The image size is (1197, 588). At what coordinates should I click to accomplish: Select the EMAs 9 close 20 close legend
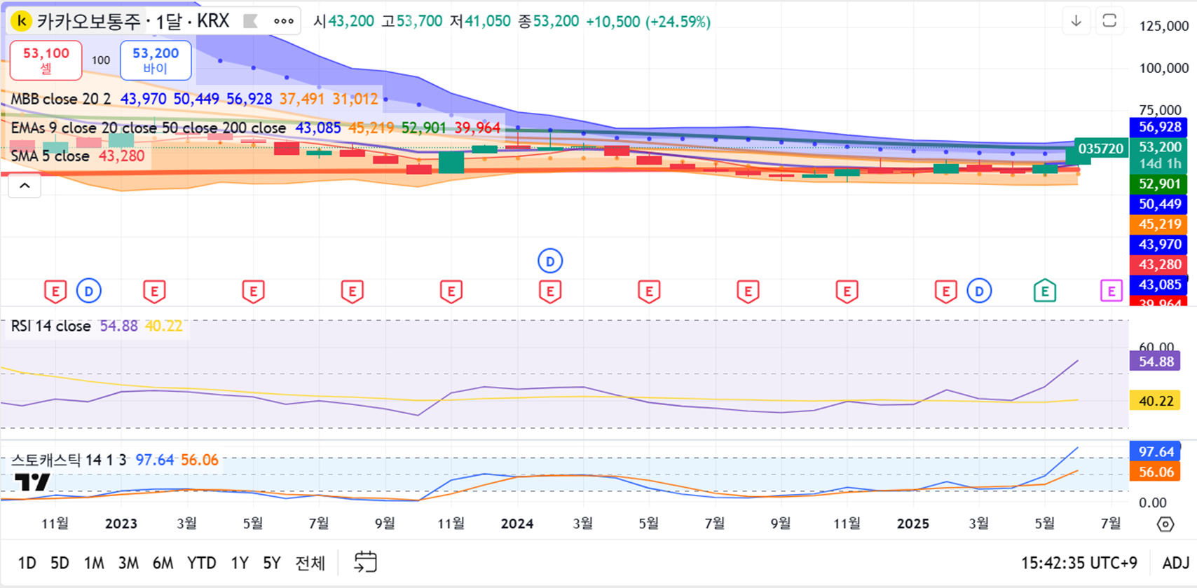coord(148,128)
